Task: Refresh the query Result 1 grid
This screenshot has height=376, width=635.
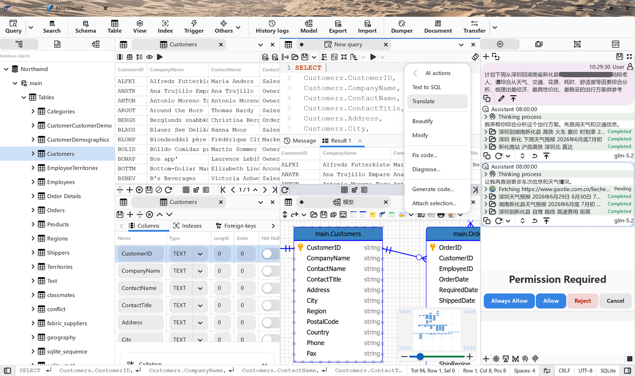Action: (285, 190)
